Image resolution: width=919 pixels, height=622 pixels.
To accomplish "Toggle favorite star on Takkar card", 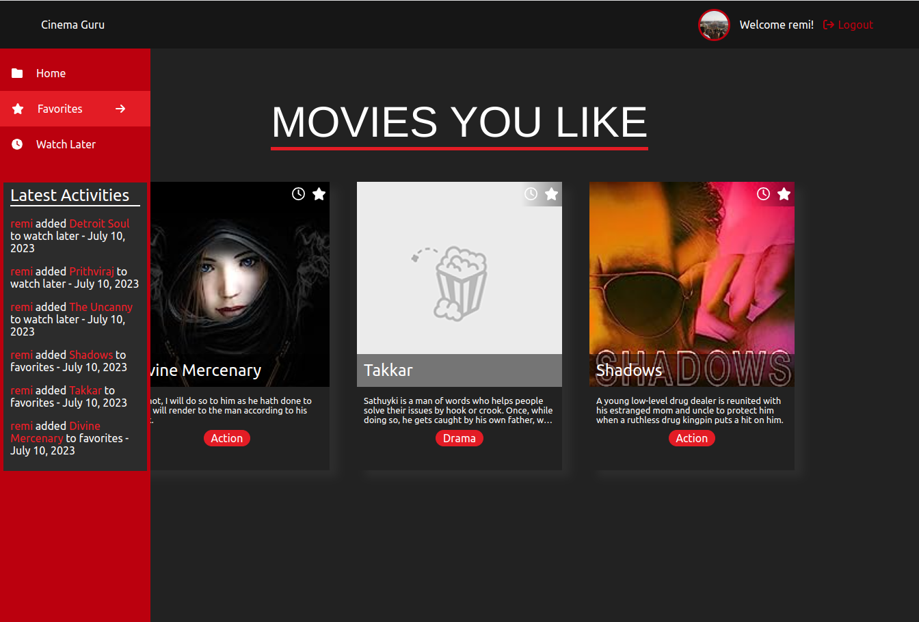I will click(551, 194).
